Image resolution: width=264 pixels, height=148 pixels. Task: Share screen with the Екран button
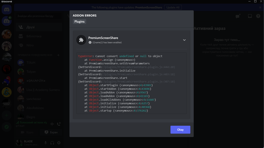[x=51, y=132]
